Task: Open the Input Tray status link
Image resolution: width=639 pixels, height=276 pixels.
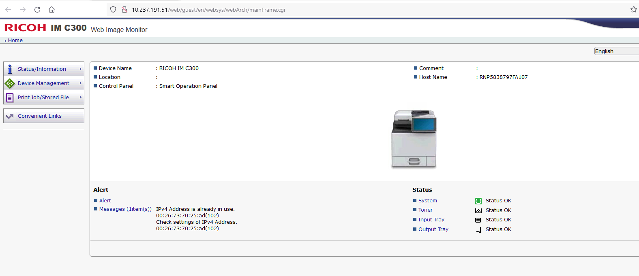Action: coord(431,220)
